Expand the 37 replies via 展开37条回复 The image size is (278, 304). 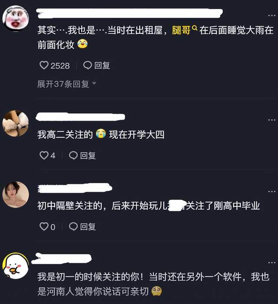point(63,84)
